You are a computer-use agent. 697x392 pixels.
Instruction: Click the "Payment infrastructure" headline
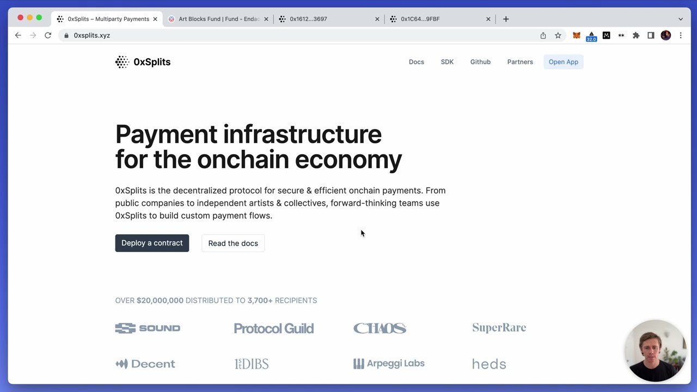pyautogui.click(x=248, y=134)
